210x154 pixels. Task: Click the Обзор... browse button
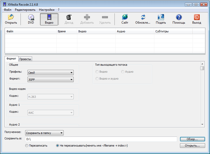(192, 139)
